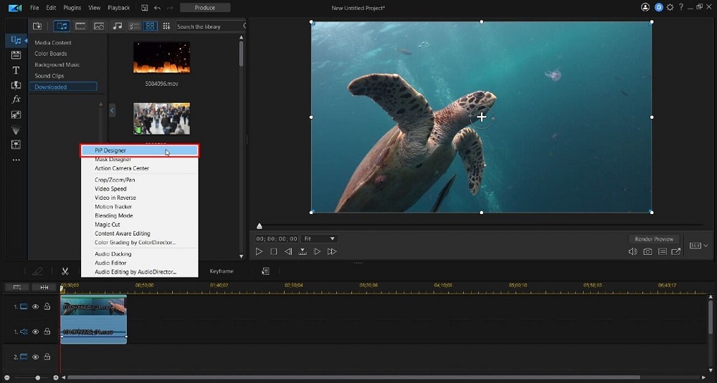Open the Plugins menu
This screenshot has width=717, height=383.
point(72,8)
